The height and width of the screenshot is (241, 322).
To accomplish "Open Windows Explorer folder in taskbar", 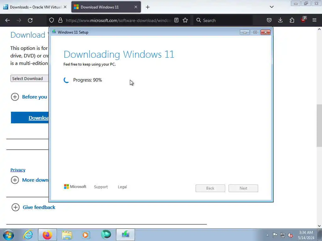I will [67, 235].
